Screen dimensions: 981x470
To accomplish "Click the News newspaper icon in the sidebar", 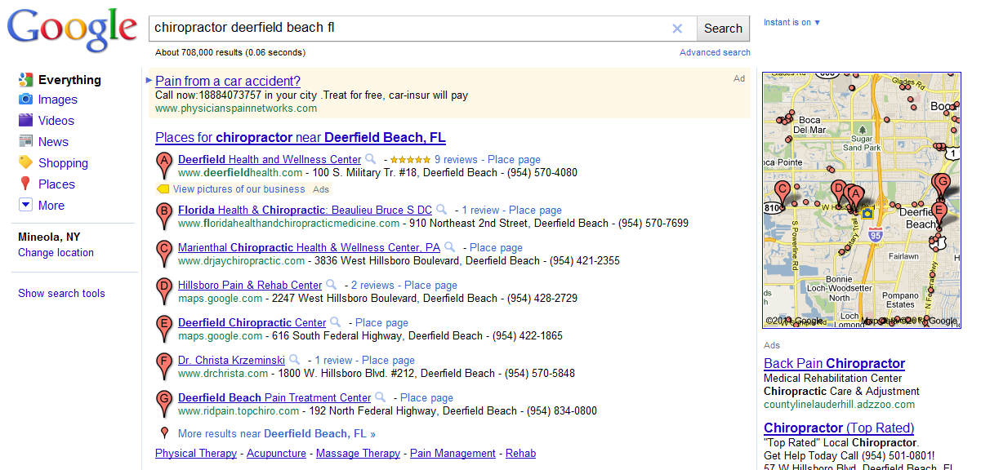I will coord(25,142).
